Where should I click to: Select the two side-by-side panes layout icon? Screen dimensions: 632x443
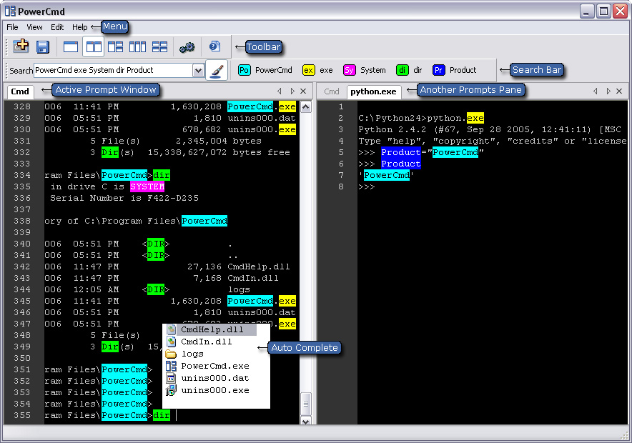click(x=94, y=46)
